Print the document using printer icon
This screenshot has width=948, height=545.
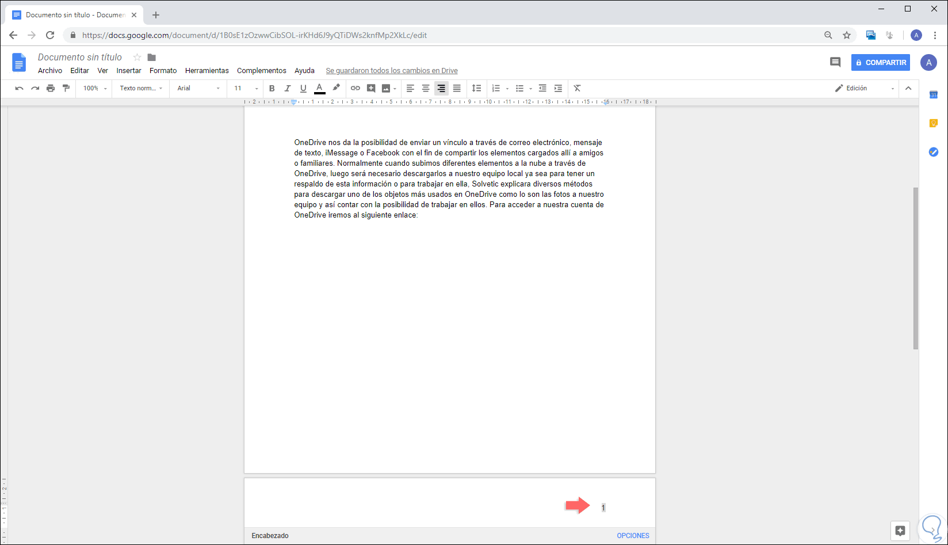[51, 88]
